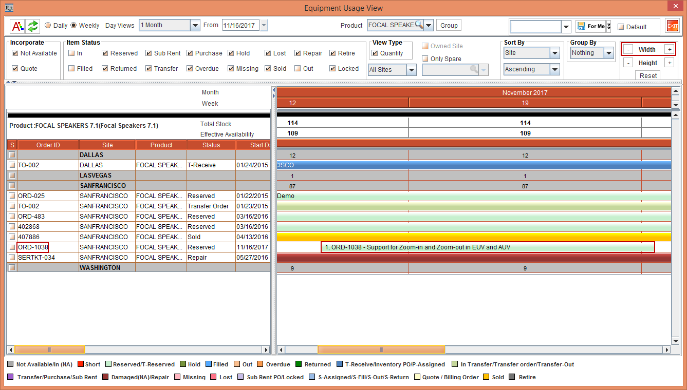
Task: Click the Group button
Action: pos(449,25)
